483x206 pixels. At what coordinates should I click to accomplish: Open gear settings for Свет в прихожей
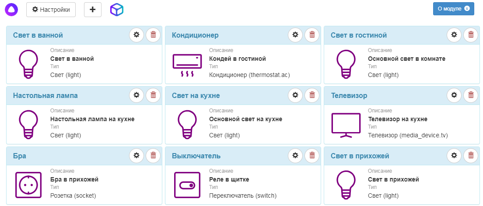(x=454, y=156)
